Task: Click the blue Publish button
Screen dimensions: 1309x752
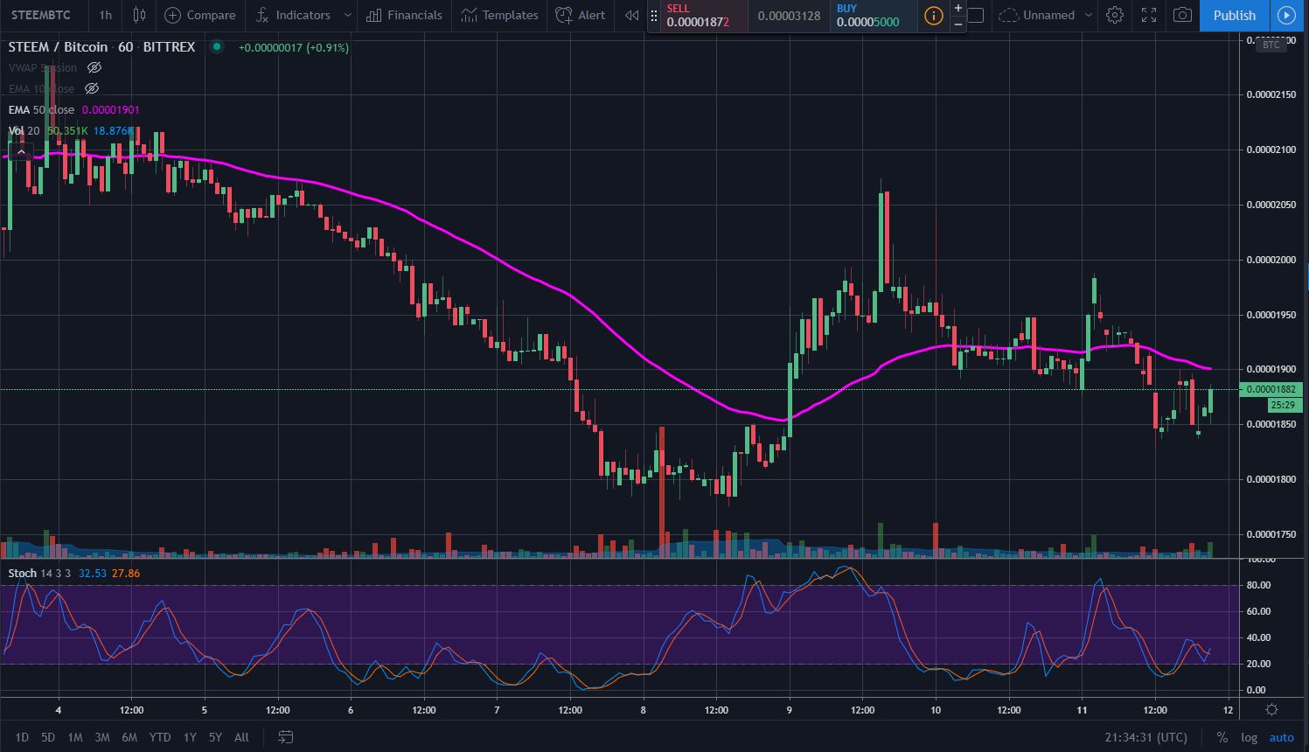Action: click(1234, 15)
